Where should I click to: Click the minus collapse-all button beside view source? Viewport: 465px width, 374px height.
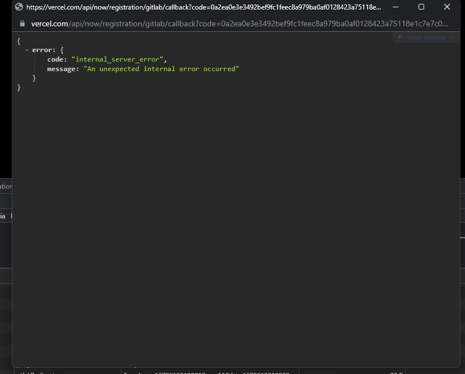[x=453, y=38]
